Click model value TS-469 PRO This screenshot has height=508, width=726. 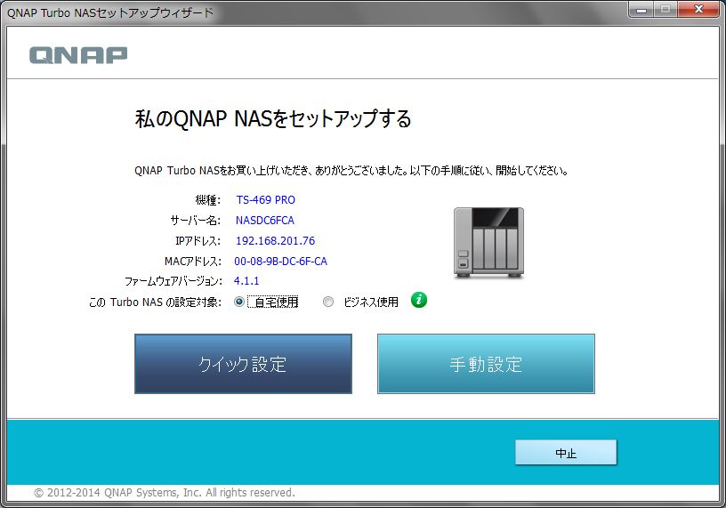[266, 199]
